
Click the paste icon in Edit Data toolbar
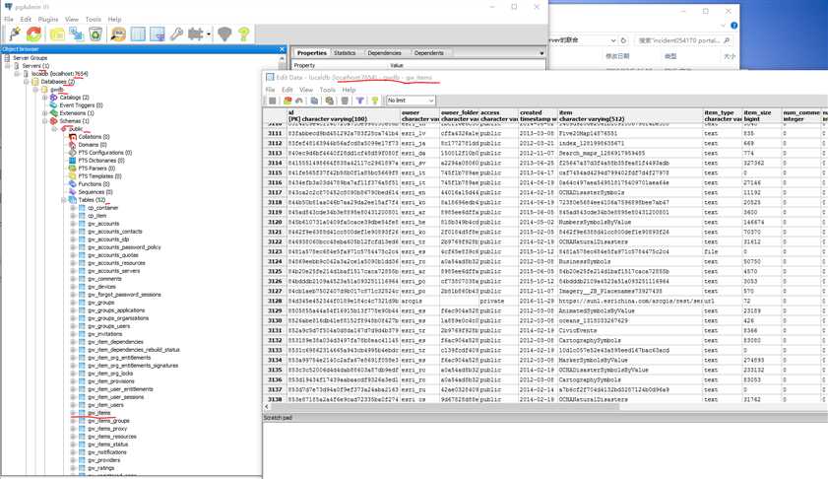coord(330,101)
